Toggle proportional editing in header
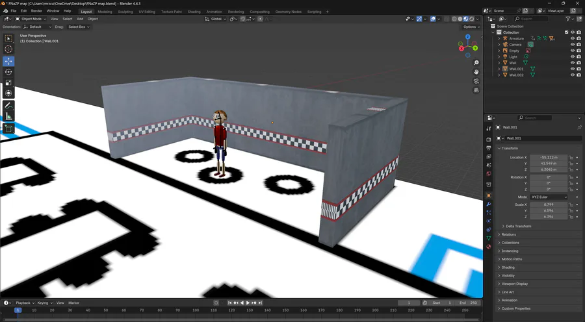Viewport: 585px width, 322px height. tap(260, 19)
